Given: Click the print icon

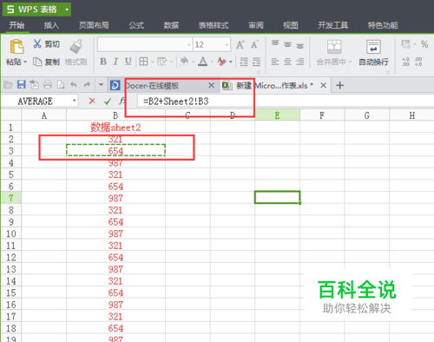Looking at the screenshot, I should [x=48, y=85].
